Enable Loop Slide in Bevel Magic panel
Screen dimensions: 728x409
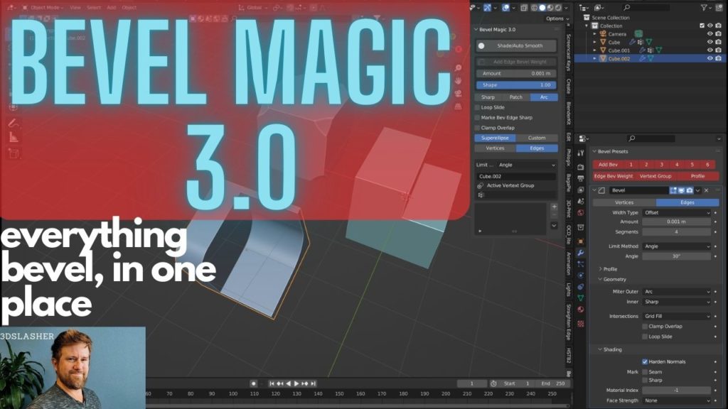click(x=478, y=107)
